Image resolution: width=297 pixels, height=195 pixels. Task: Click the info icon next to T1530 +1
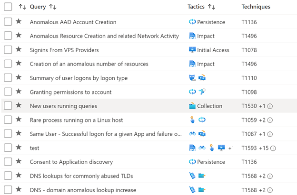270,106
